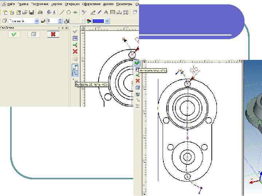262x196 pixels.
Task: Click the blue parameters icon in left automenu
Action: [75, 38]
